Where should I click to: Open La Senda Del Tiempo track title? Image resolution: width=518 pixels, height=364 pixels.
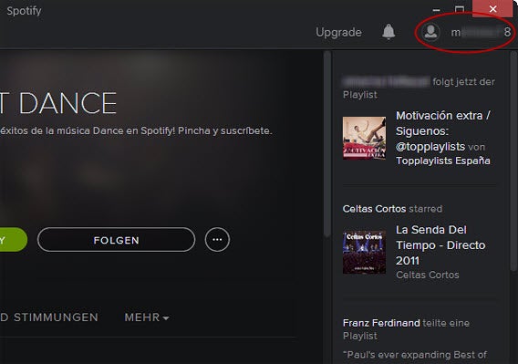point(440,245)
